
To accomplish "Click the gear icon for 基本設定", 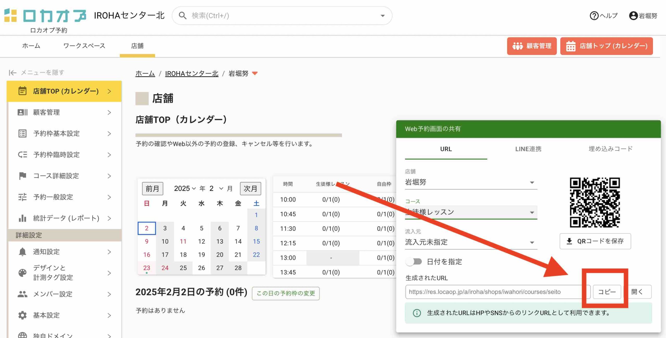I will [22, 315].
